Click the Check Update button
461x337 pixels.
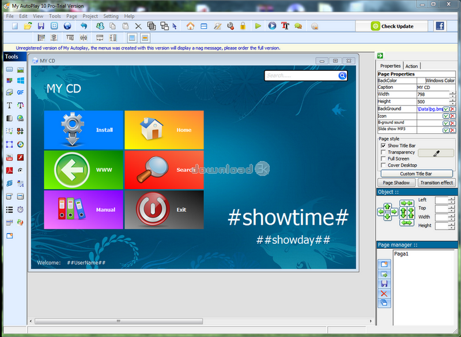[x=392, y=26]
